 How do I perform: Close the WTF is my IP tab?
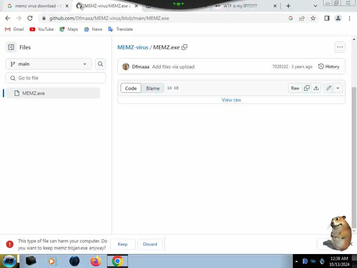point(275,6)
